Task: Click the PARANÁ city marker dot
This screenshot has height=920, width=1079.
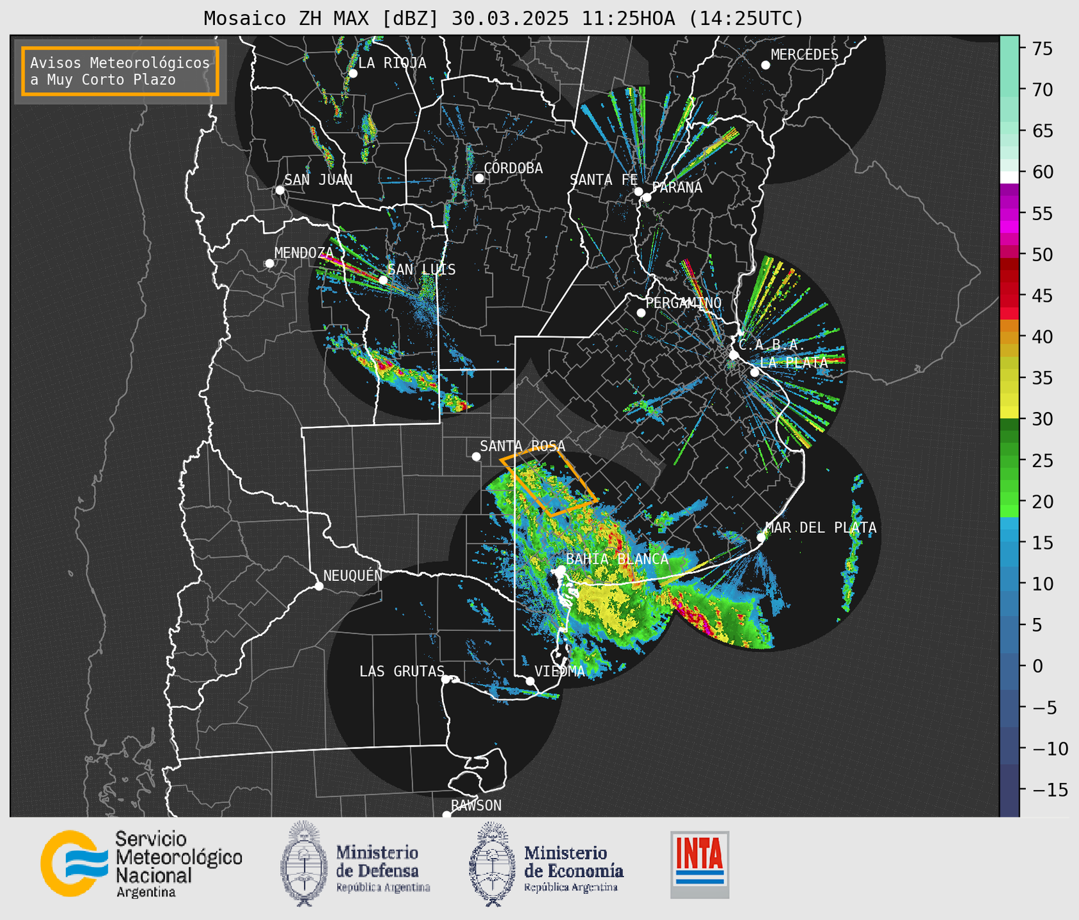Action: [647, 197]
